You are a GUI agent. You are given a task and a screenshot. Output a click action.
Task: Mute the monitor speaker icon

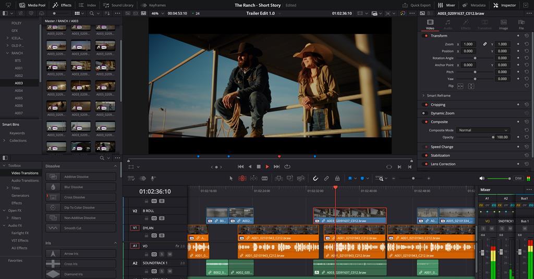(x=482, y=179)
